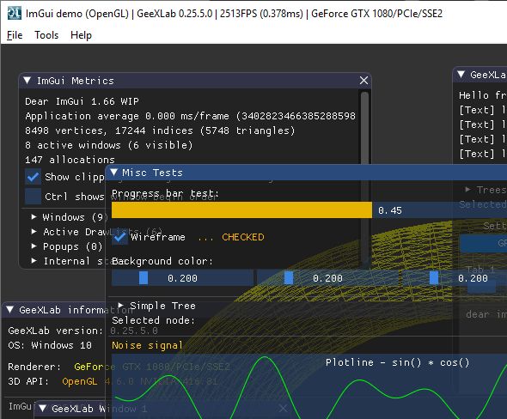Uncheck the Wireframe checkbox
The image size is (507, 419).
point(119,237)
